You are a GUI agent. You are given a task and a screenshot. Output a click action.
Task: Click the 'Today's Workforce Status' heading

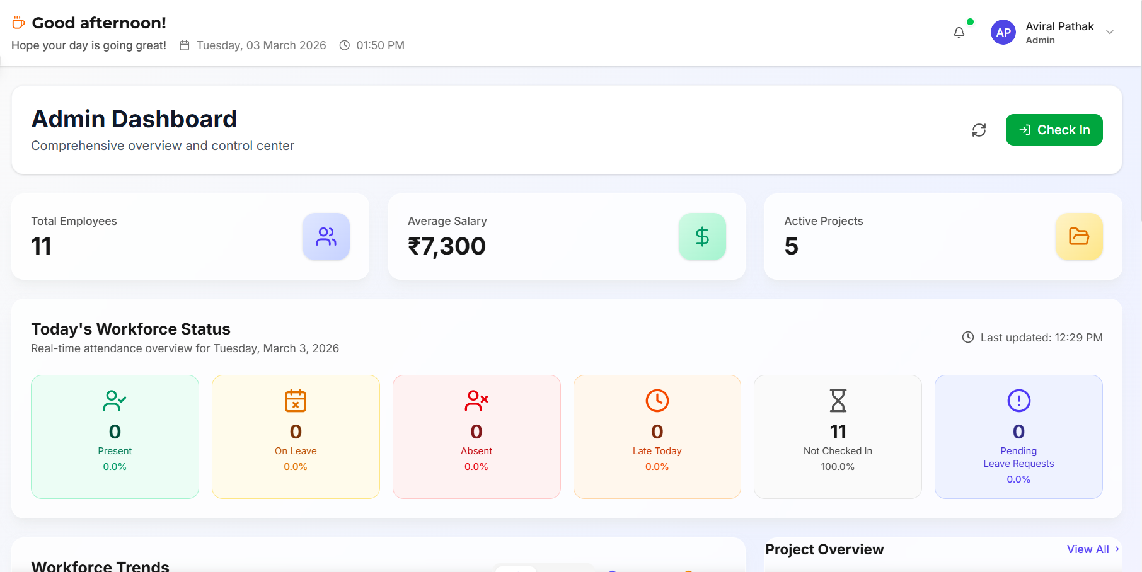(x=130, y=329)
